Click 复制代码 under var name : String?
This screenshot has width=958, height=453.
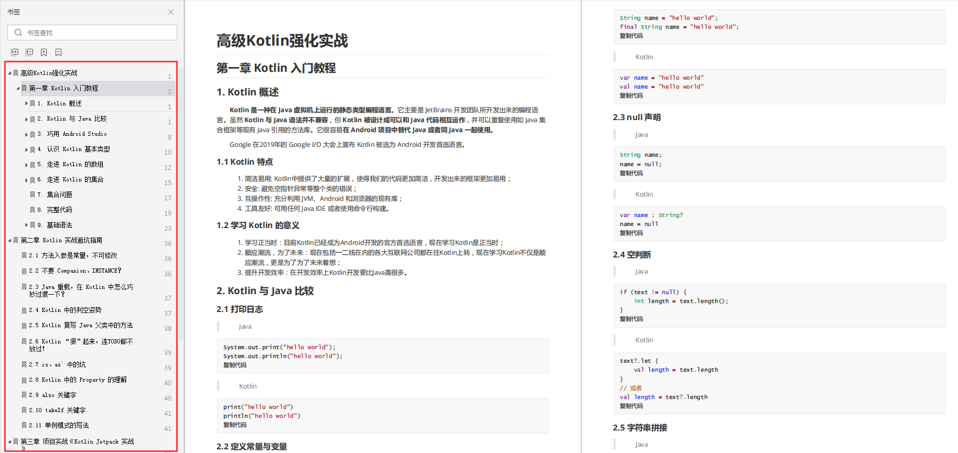point(631,233)
